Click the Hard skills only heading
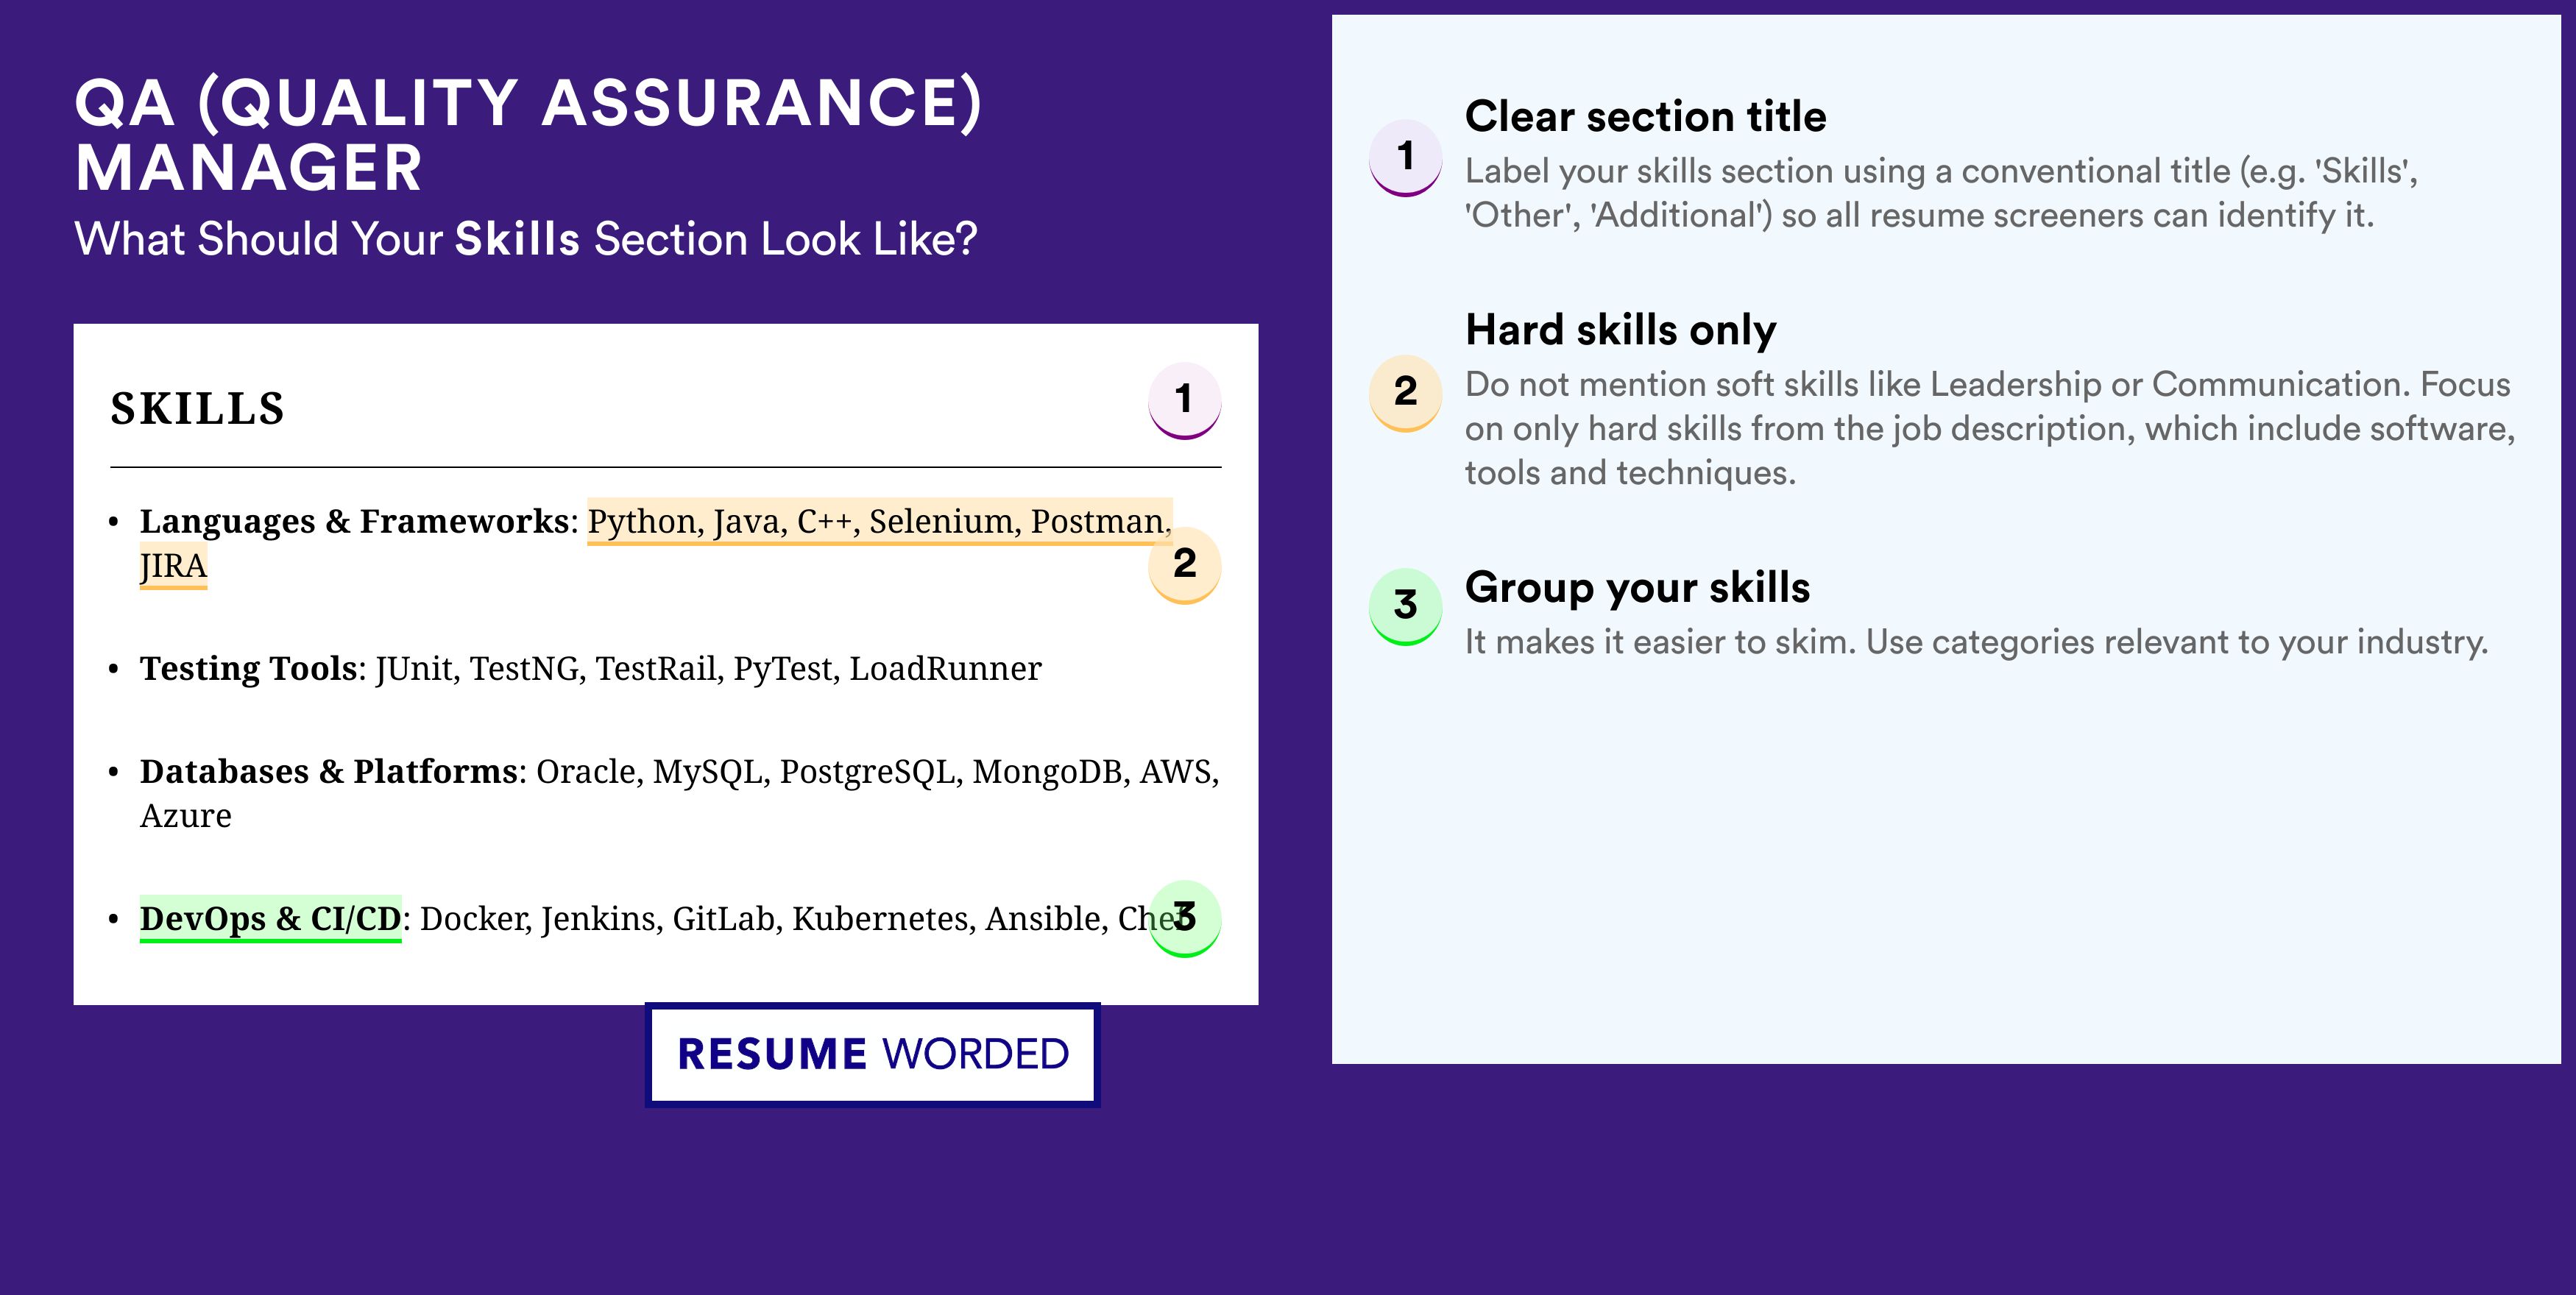This screenshot has width=2576, height=1295. 1620,330
